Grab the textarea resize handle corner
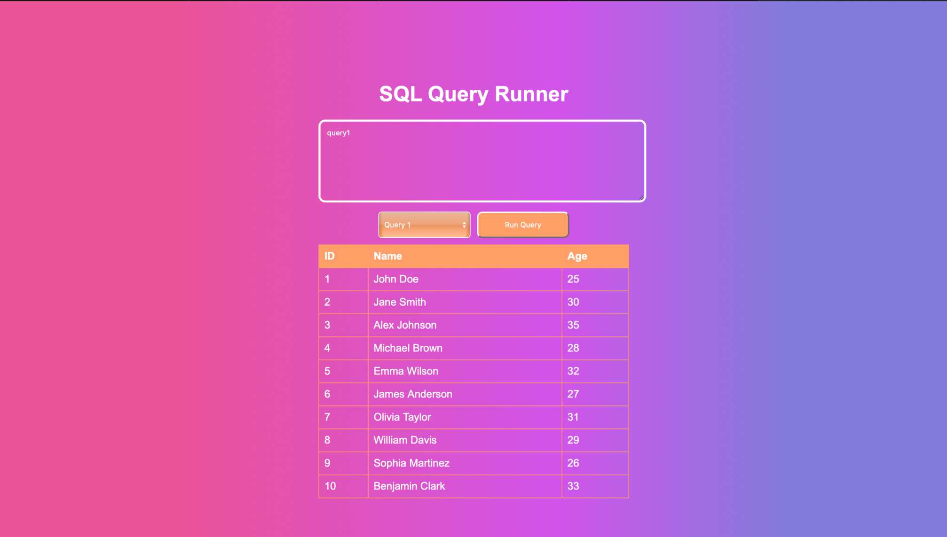 pos(641,197)
